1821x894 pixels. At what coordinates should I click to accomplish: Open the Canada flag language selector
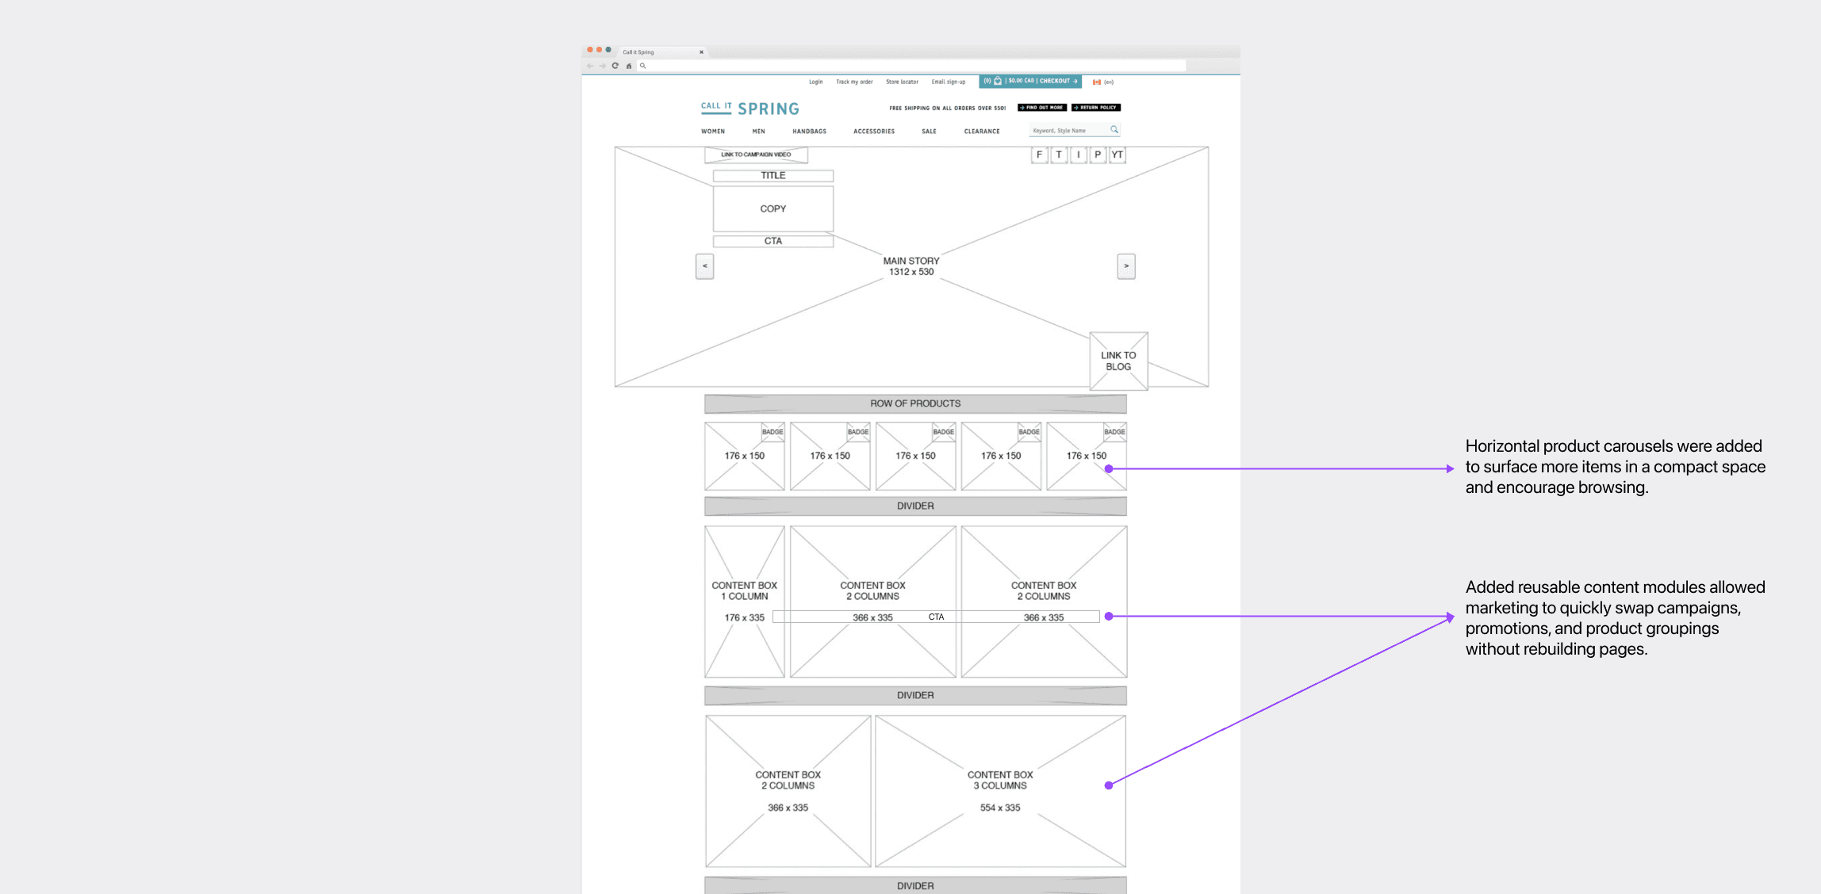coord(1097,82)
